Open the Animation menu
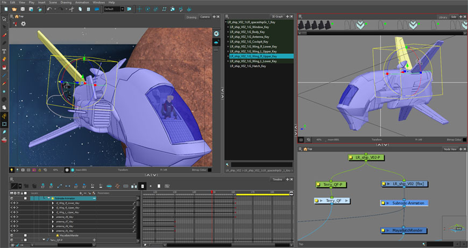 (x=82, y=2)
